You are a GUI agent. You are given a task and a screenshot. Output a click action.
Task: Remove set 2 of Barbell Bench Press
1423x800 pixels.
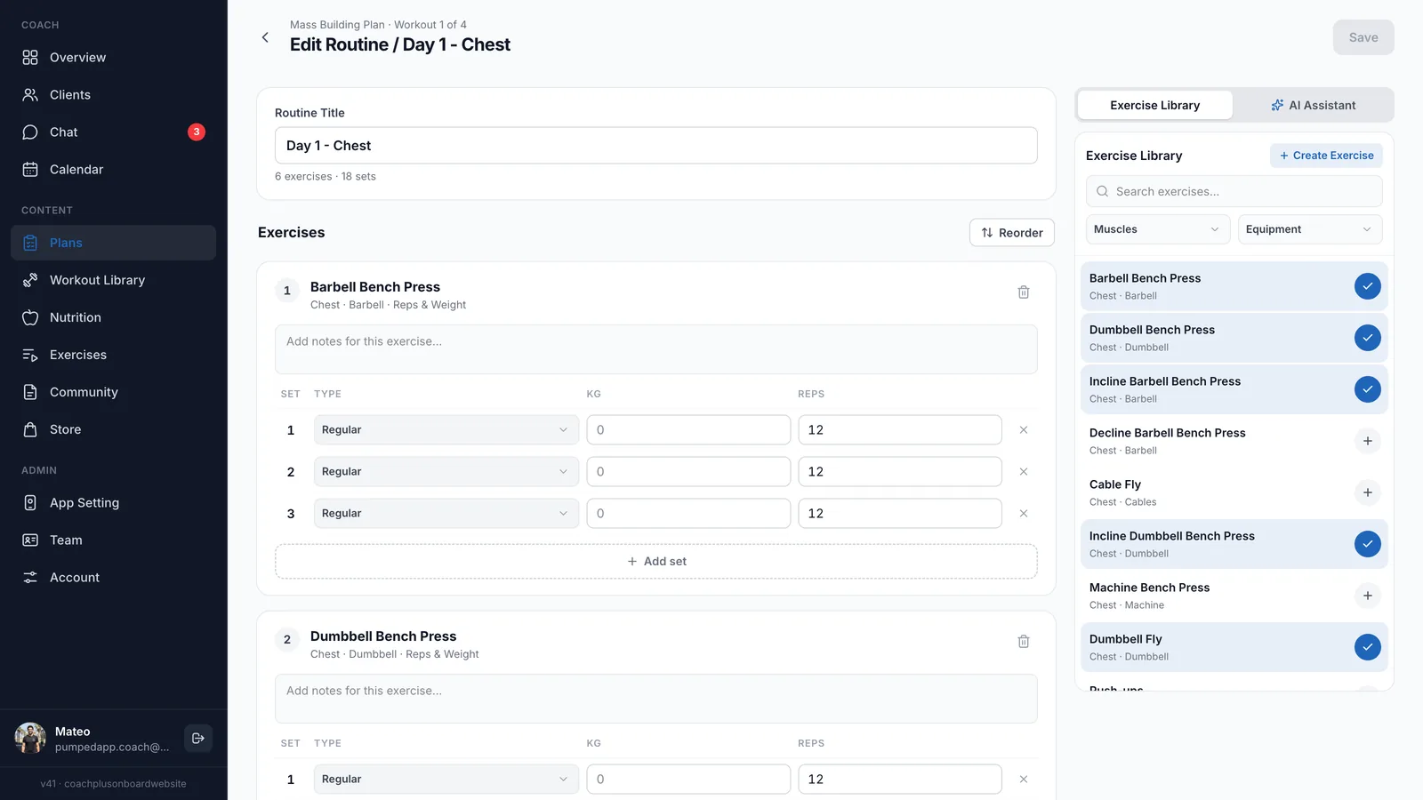(x=1024, y=472)
